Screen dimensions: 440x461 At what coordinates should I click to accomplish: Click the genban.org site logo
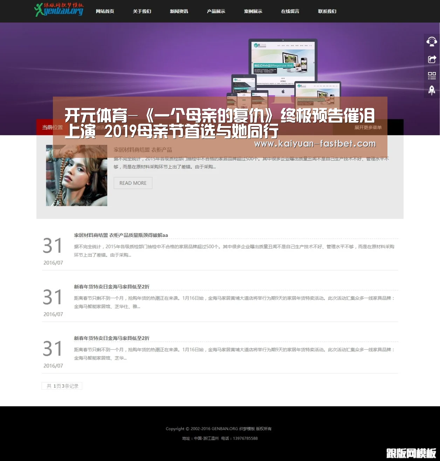59,10
